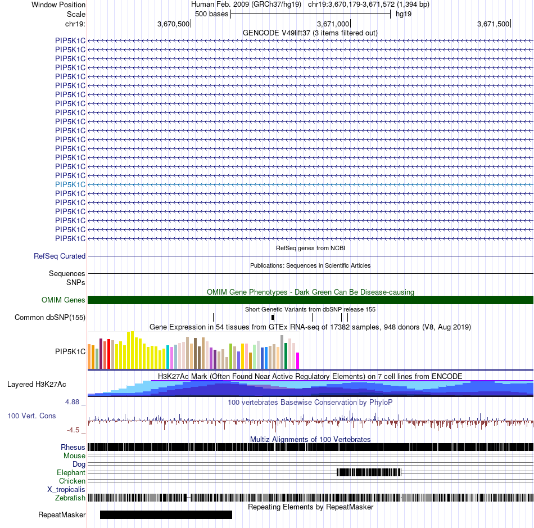This screenshot has width=534, height=528.
Task: Click 'H3K27Ac Mark' ENCODE track title
Action: [x=310, y=376]
